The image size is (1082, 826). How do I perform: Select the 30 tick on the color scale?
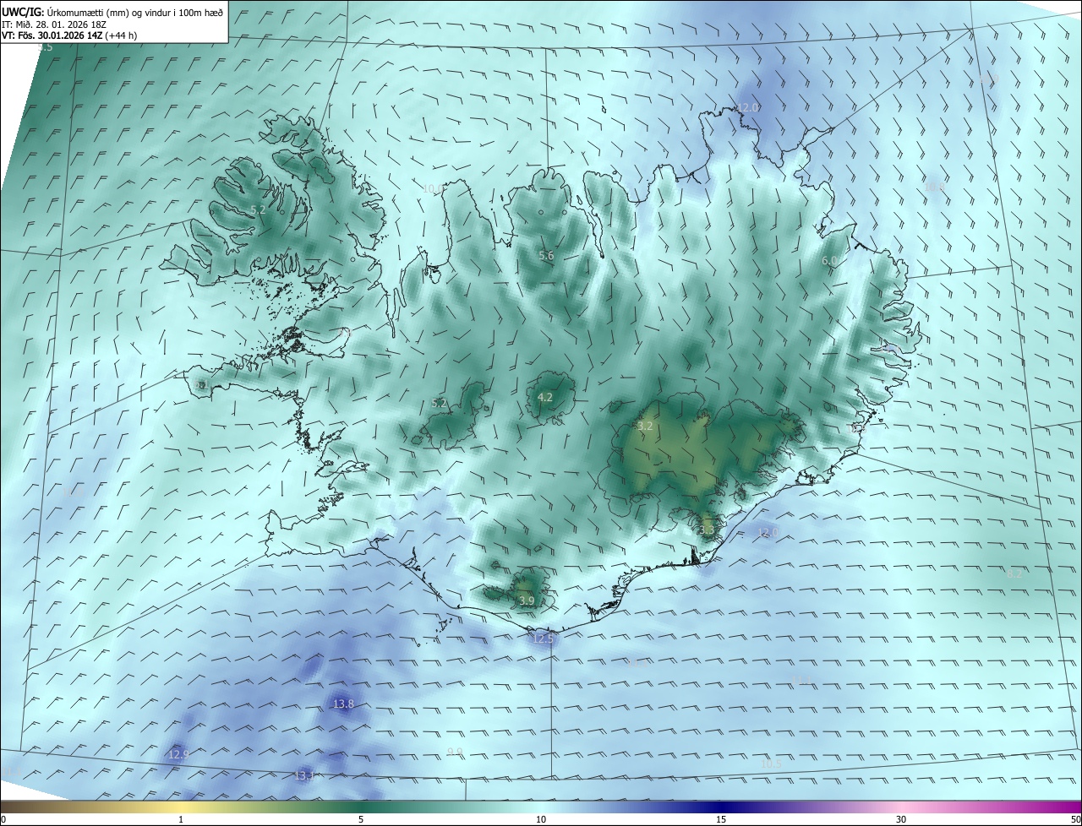pos(901,819)
